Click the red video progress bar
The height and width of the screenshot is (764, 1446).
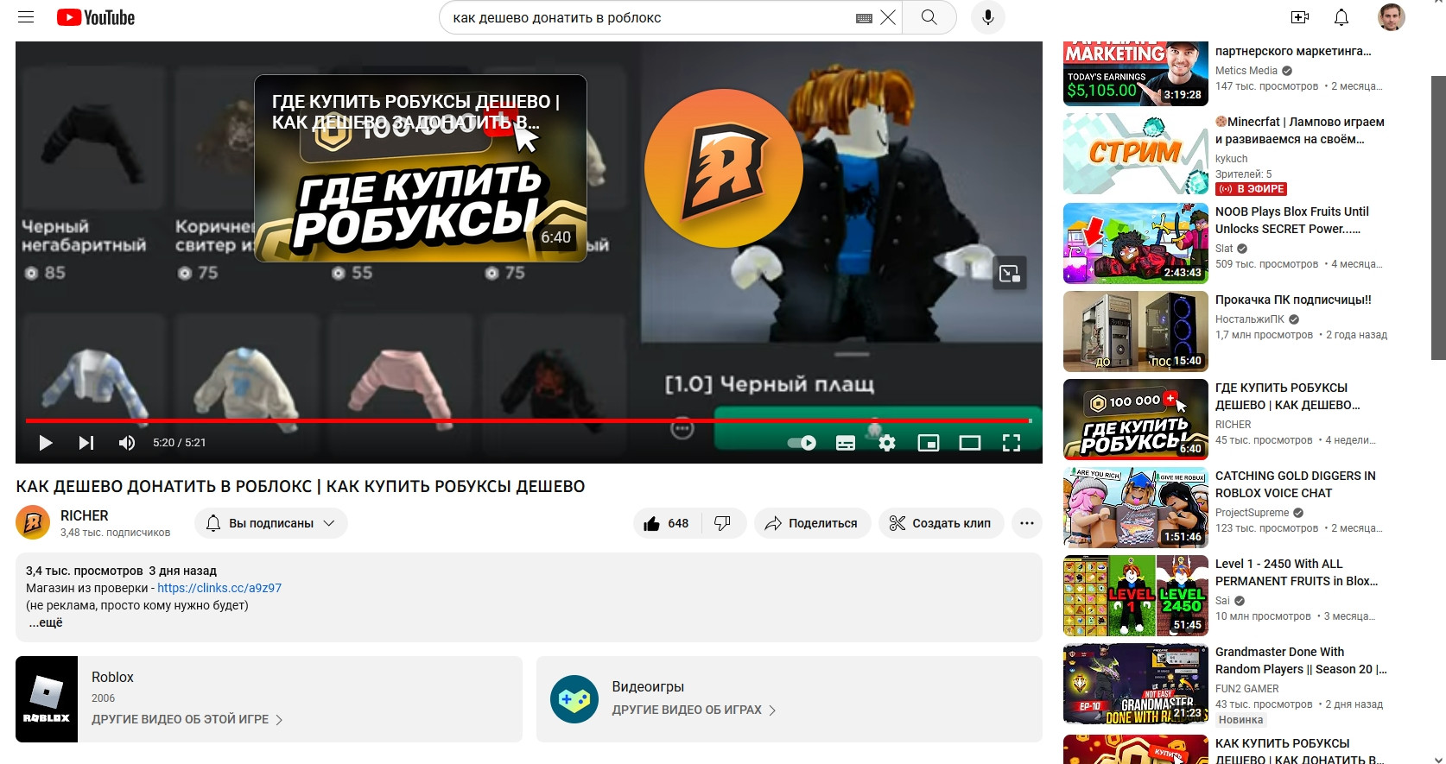529,420
